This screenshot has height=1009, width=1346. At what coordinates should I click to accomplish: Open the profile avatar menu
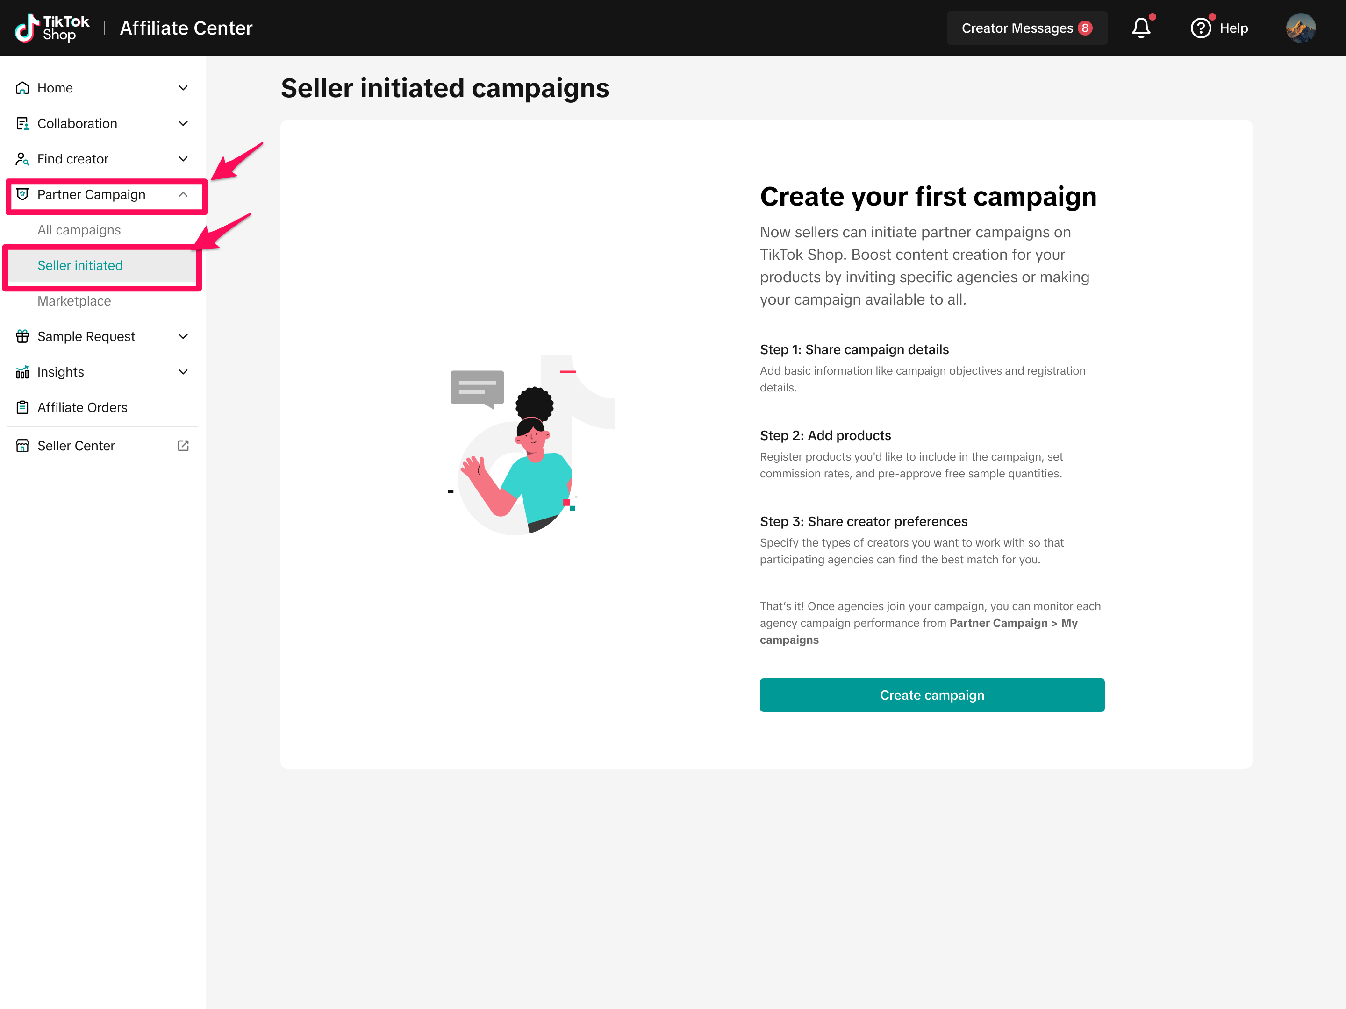(x=1300, y=28)
